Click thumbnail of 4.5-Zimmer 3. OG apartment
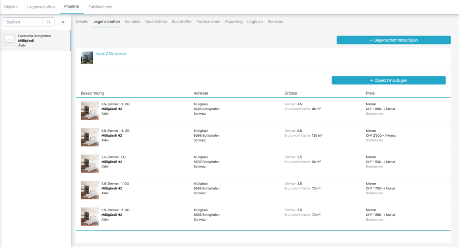The height and width of the screenshot is (247, 459). pyautogui.click(x=90, y=110)
